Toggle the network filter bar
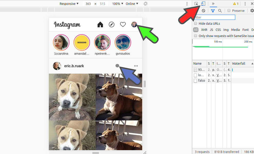Image resolution: width=254 pixels, height=154 pixels. 213,11
